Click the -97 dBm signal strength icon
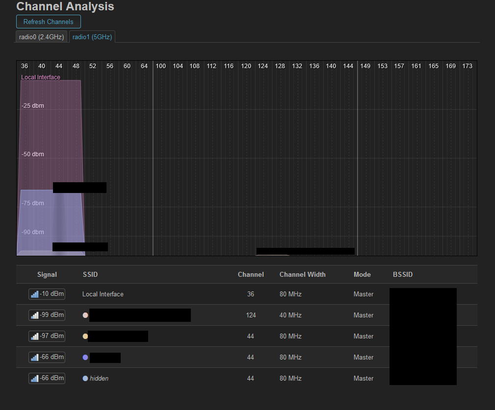The image size is (495, 410). pyautogui.click(x=34, y=337)
